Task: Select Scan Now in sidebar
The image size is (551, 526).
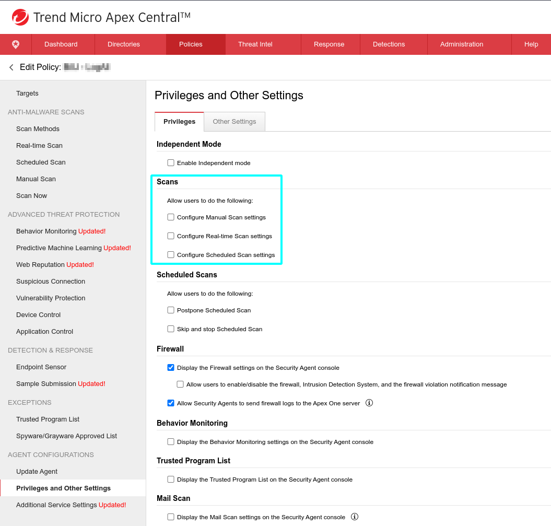Action: [32, 196]
